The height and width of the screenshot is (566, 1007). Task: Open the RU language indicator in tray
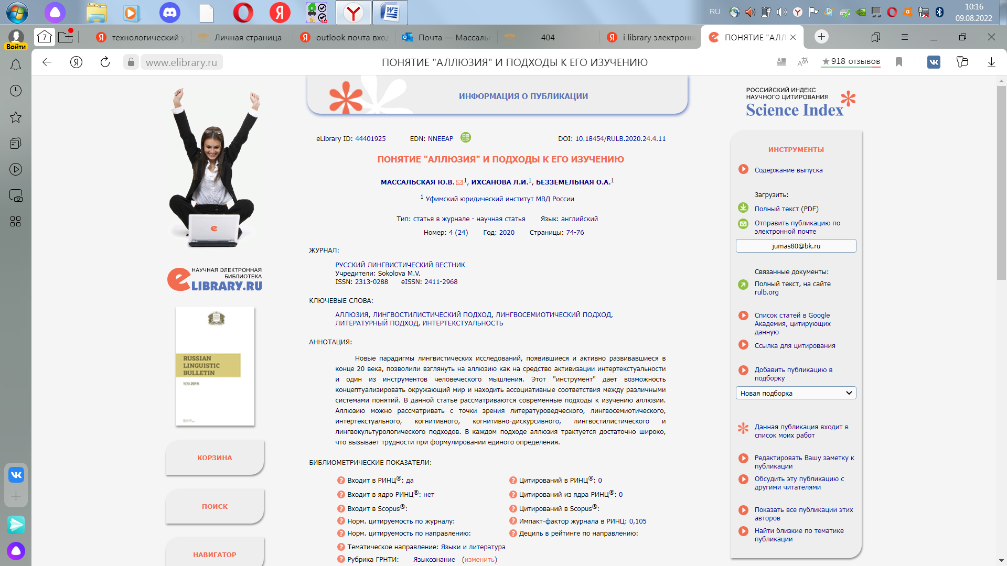coord(714,12)
